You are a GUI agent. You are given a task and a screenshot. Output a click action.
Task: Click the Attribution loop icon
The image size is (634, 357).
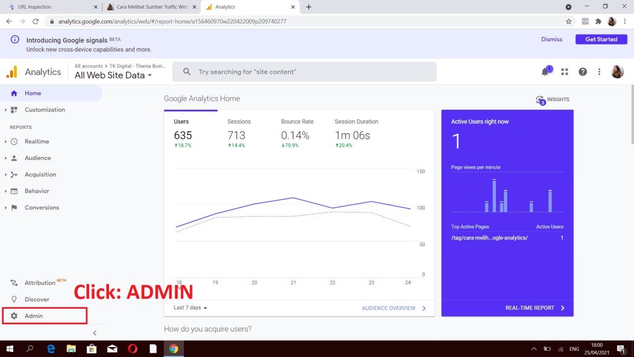coord(14,283)
